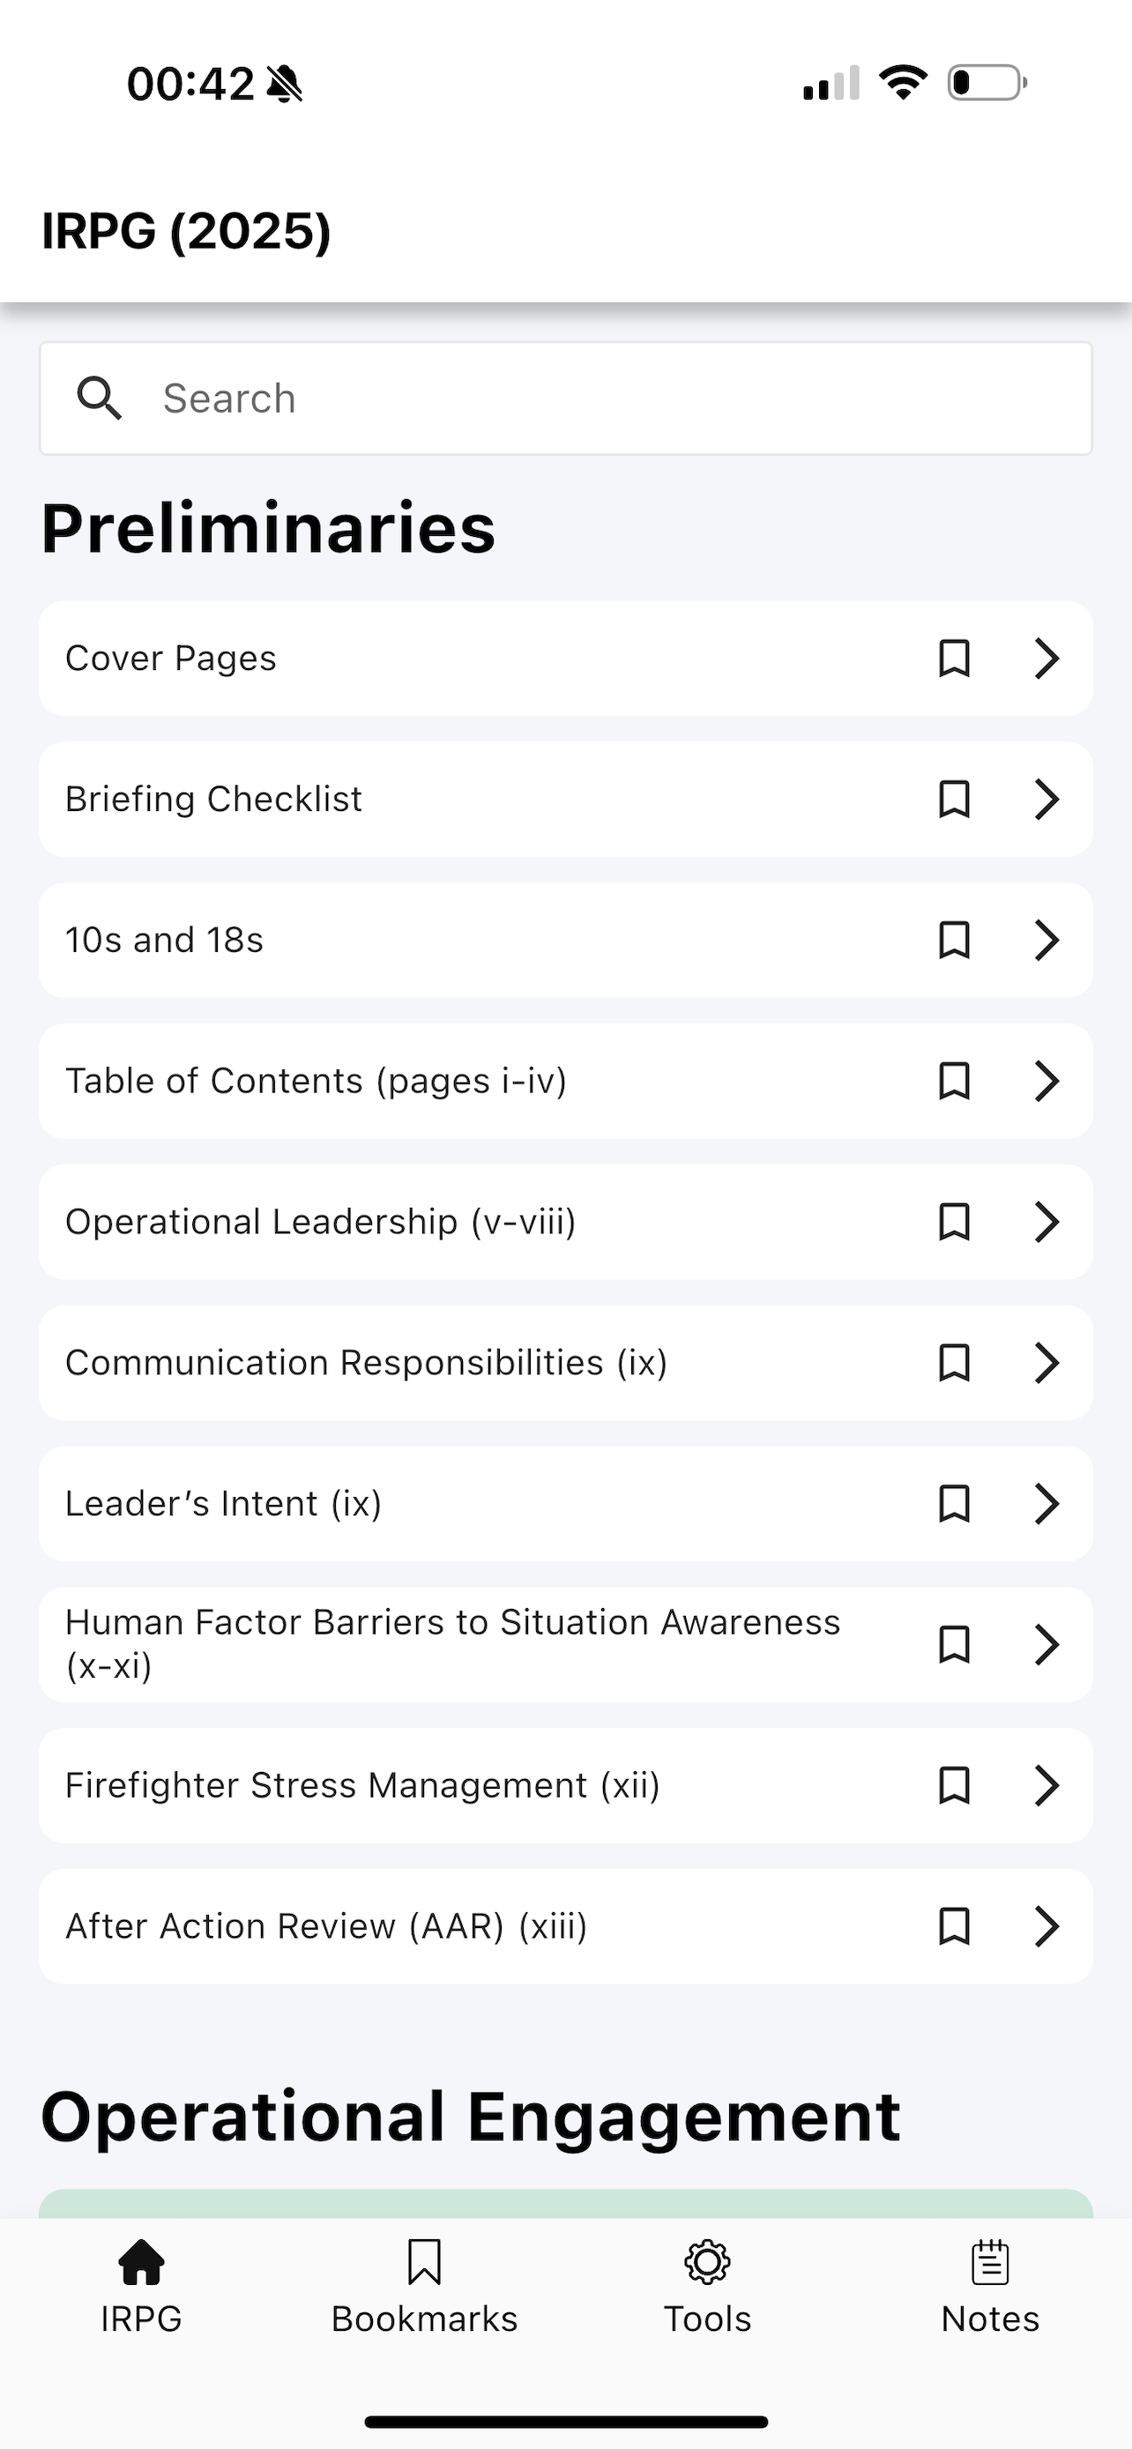Bookmark the 10s and 18s entry
Image resolution: width=1132 pixels, height=2449 pixels.
[x=954, y=939]
